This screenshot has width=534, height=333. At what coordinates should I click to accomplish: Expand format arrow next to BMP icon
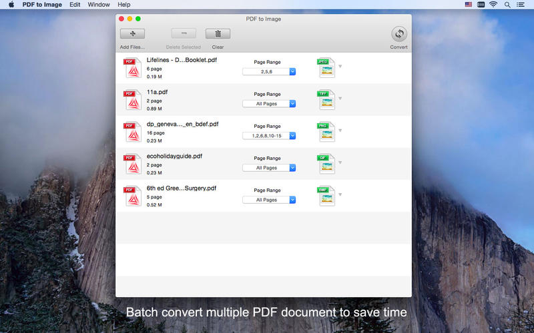(x=340, y=194)
